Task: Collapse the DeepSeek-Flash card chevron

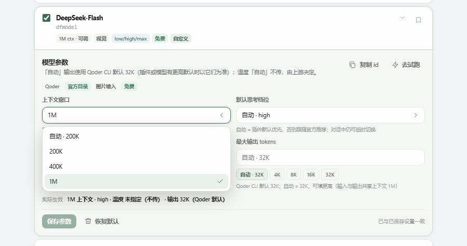Action: pos(402,18)
